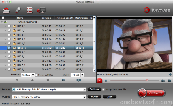The height and width of the screenshot is (106, 173).
Task: Open the Format dropdown list
Action: click(x=84, y=90)
